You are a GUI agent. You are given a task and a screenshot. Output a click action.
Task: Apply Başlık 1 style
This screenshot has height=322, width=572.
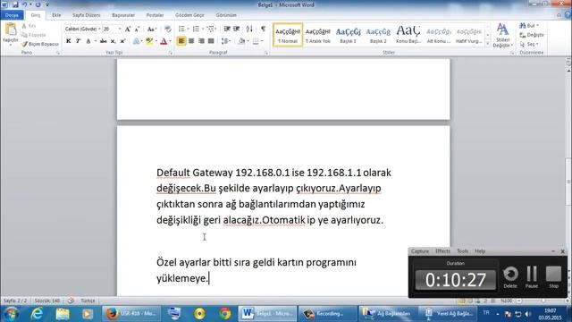[x=348, y=35]
